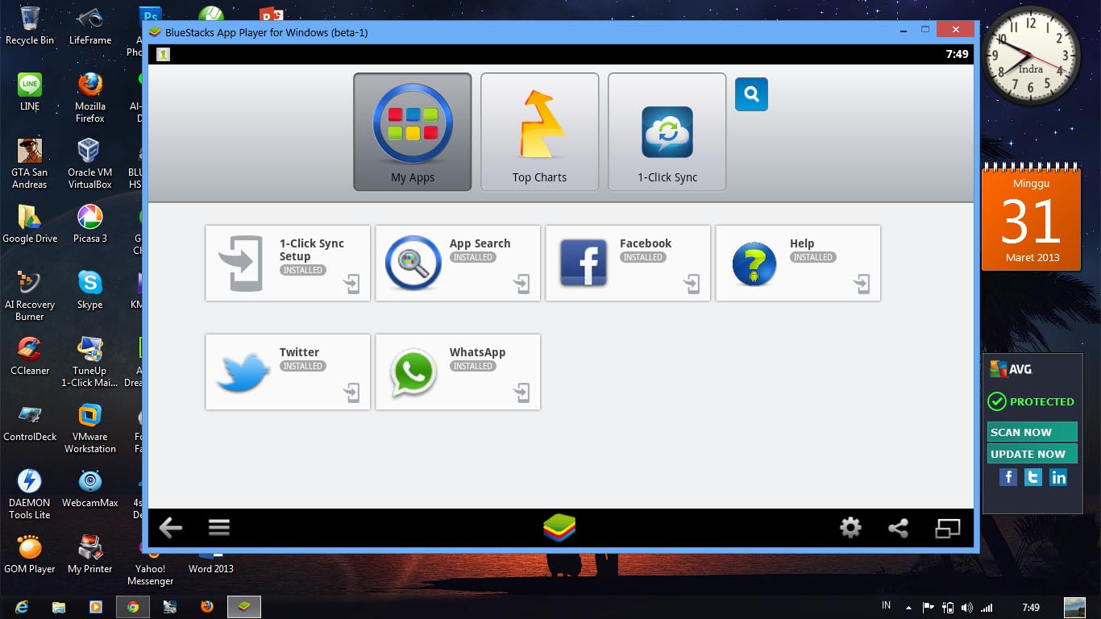The height and width of the screenshot is (619, 1101).
Task: Switch to the My Apps tab
Action: (x=412, y=131)
